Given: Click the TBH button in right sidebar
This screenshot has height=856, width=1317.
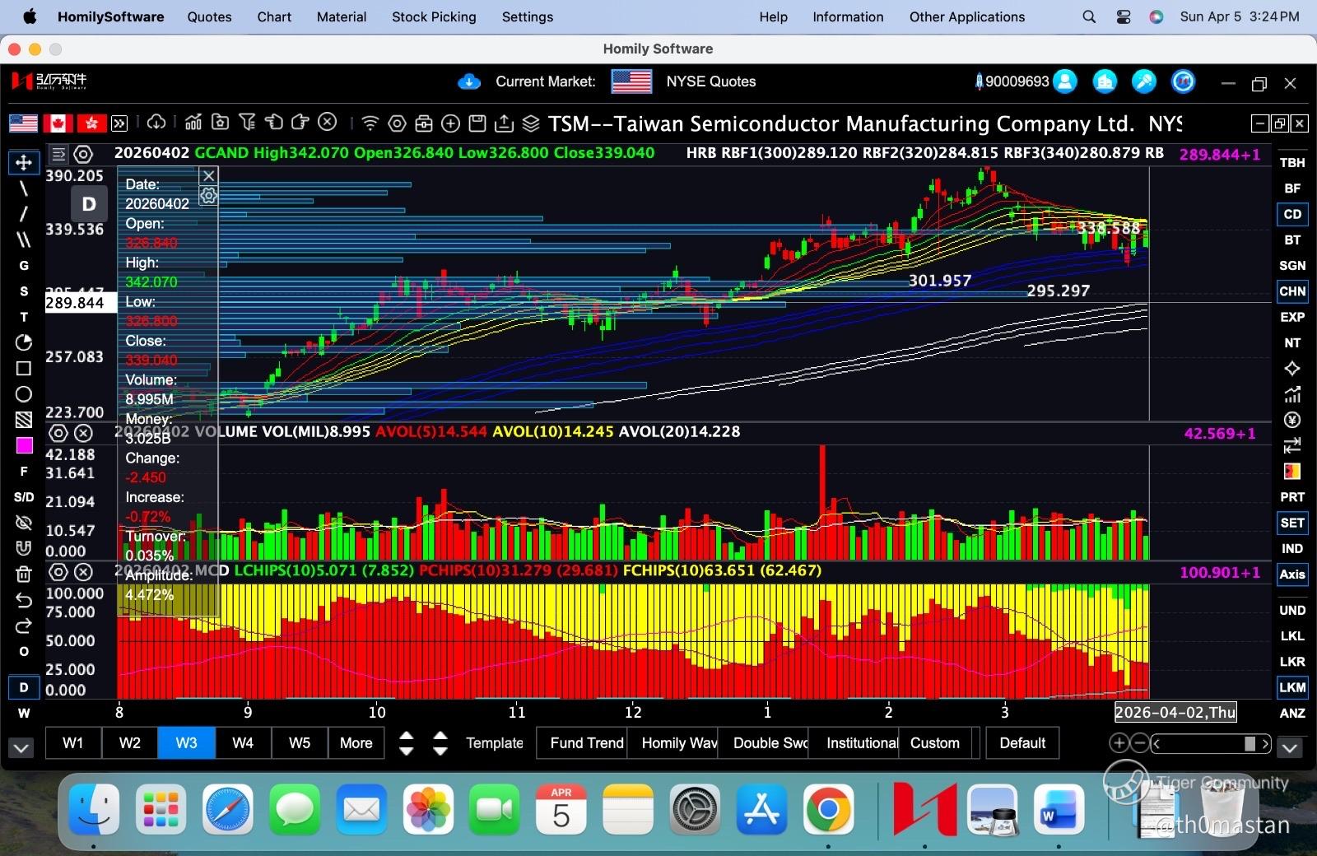Looking at the screenshot, I should pos(1292,163).
